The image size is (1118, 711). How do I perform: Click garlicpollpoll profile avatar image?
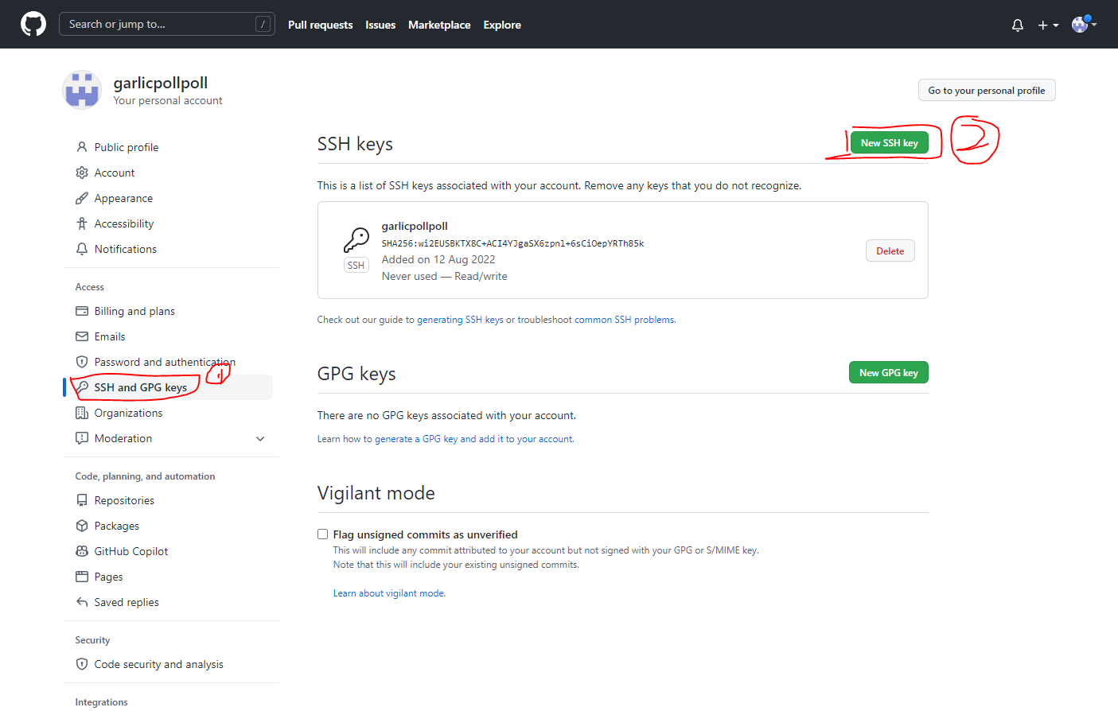(x=82, y=90)
